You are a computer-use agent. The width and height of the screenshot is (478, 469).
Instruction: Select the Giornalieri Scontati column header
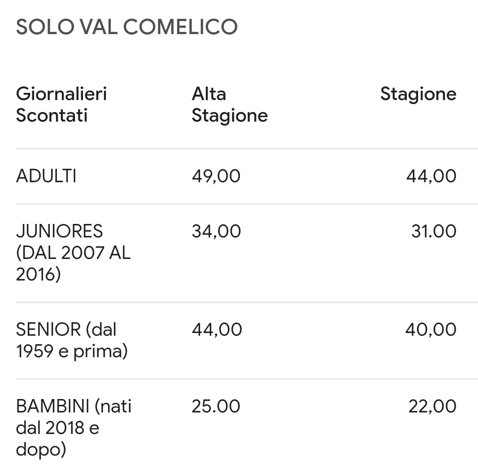[x=61, y=105]
